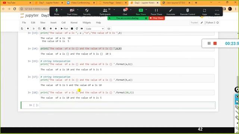Viewport: 239px width, 134px height.
Task: Mute microphone in Zoom toolbar
Action: [x=56, y=12]
